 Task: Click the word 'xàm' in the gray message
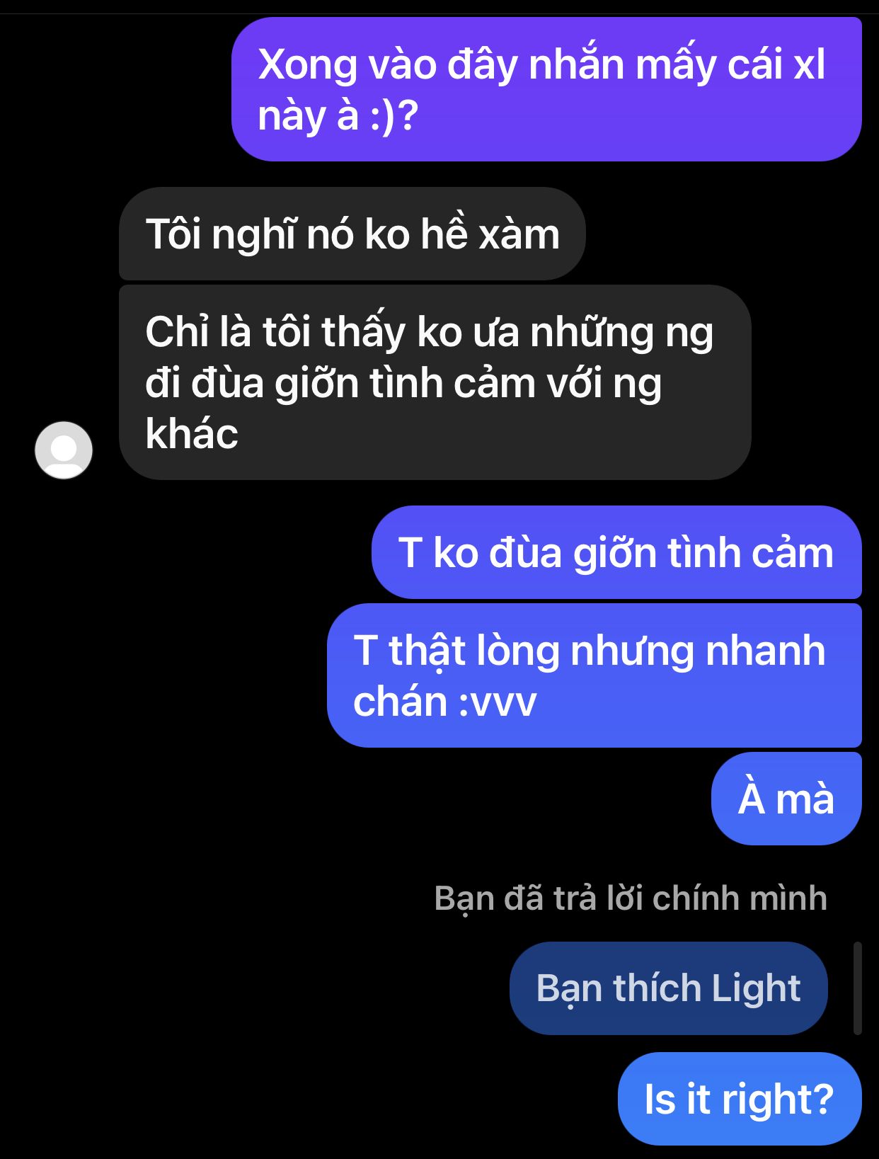coord(519,234)
